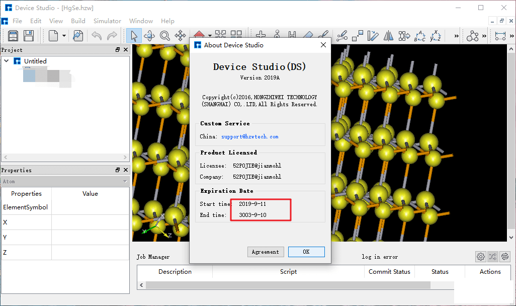
Task: Click the Commit Status column header
Action: tap(389, 272)
